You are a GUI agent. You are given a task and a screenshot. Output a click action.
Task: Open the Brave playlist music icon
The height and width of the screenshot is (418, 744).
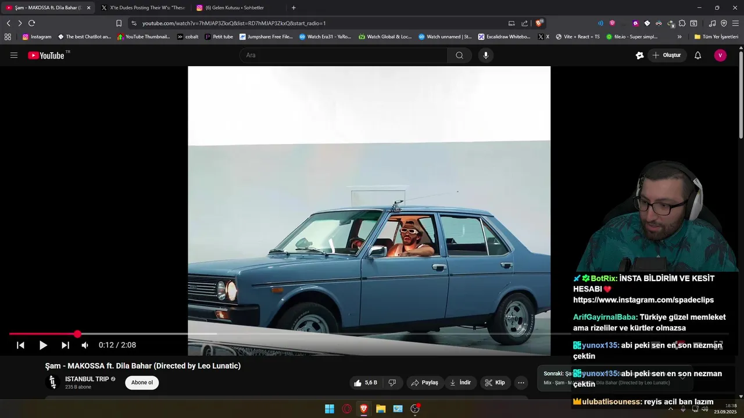point(713,23)
